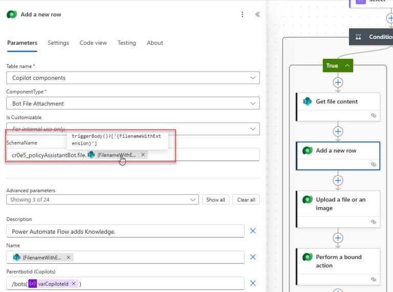Add step above Get file content
Screen dimensions: 393x292
click(x=338, y=82)
